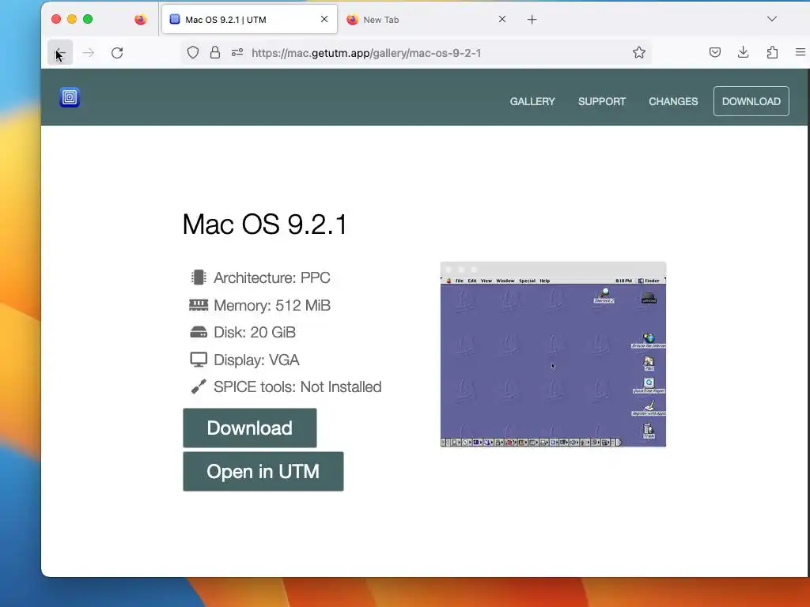The width and height of the screenshot is (810, 607).
Task: Open the Firefox hamburger application menu
Action: (801, 52)
